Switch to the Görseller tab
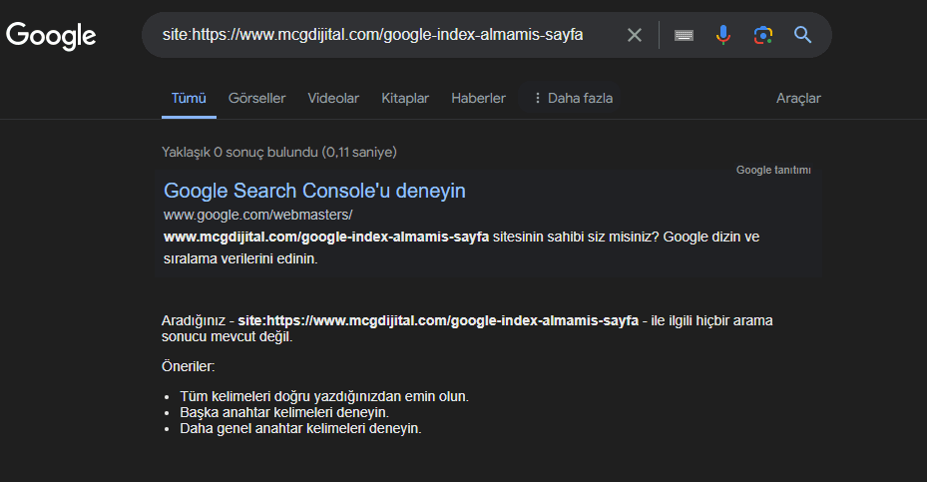 pos(256,98)
